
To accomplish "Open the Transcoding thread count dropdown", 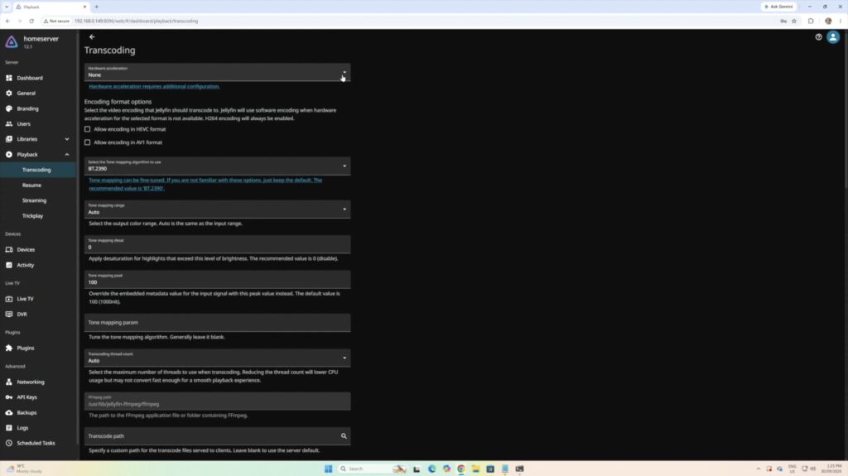I will point(218,358).
